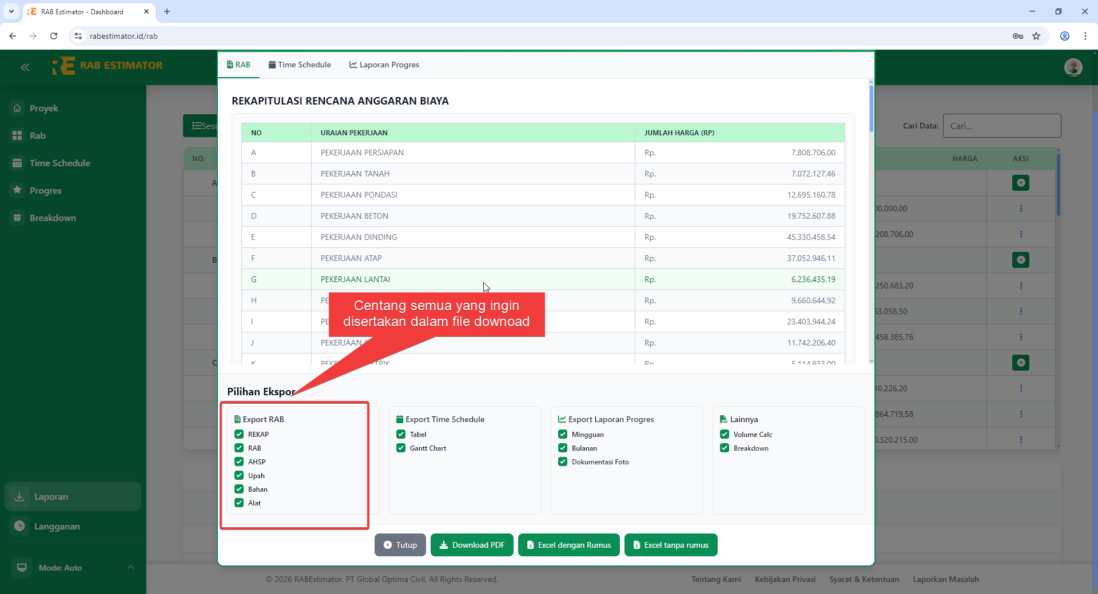Toggle the Gantt Chart checkbox

(401, 448)
